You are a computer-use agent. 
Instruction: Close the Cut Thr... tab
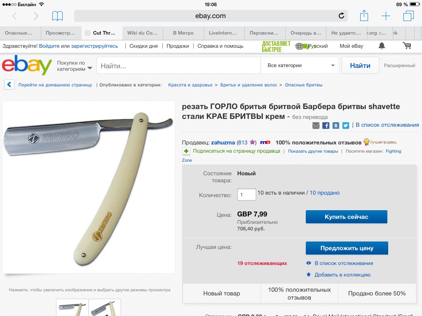(87, 33)
